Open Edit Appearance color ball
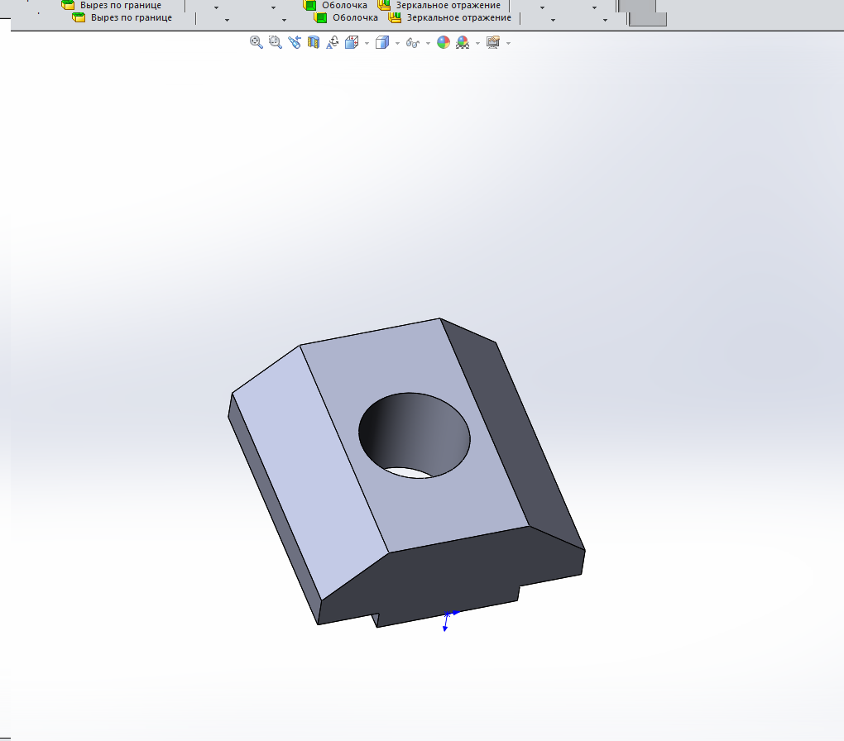844x741 pixels. click(444, 42)
